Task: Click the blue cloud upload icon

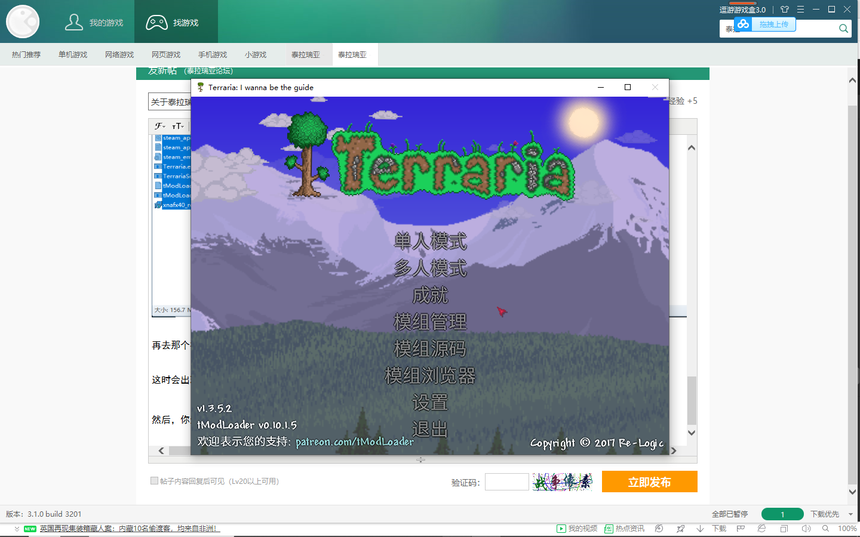Action: pyautogui.click(x=743, y=24)
